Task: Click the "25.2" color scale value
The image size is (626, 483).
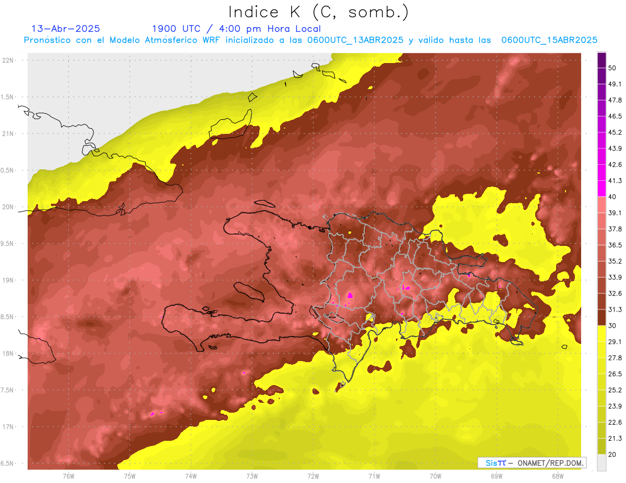Action: pyautogui.click(x=615, y=390)
